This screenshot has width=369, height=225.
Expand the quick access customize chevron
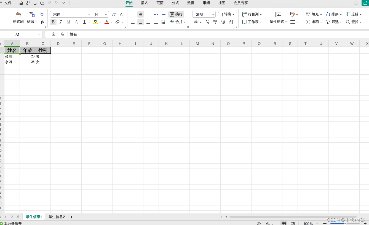pos(64,3)
